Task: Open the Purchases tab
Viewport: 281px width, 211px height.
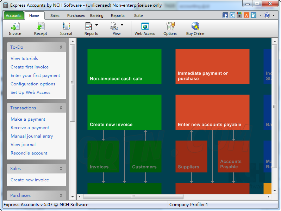Action: point(76,16)
